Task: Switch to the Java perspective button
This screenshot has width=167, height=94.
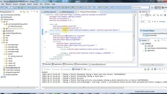Action: coord(158,8)
